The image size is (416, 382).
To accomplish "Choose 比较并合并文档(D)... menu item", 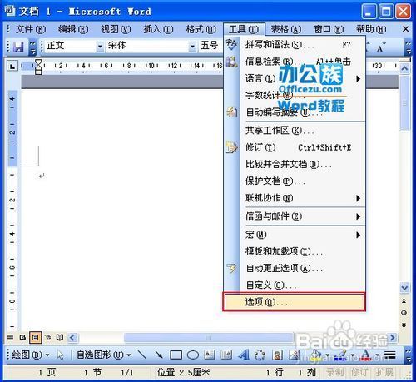I will [295, 164].
